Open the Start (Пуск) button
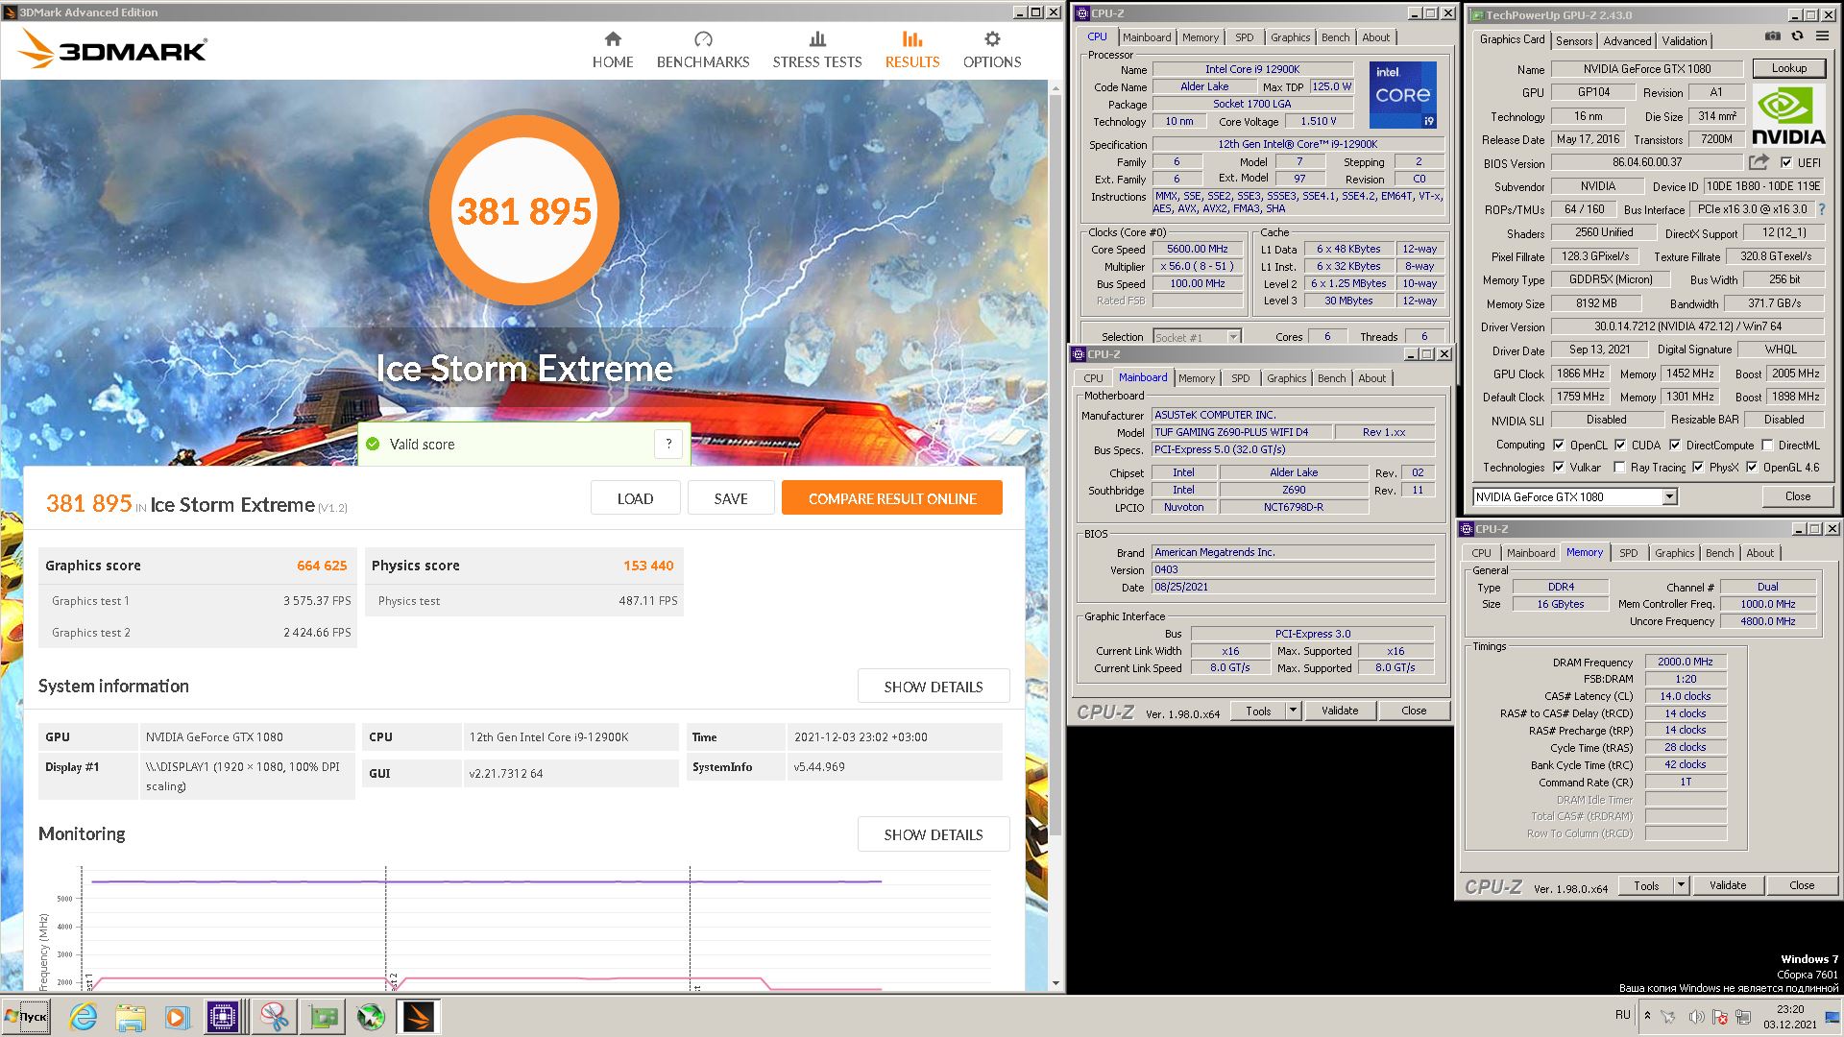 point(27,1016)
